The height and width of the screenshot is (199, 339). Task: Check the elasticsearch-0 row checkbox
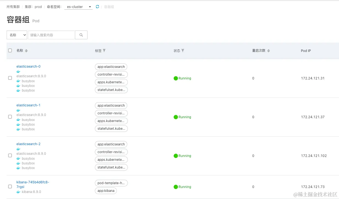(x=10, y=78)
